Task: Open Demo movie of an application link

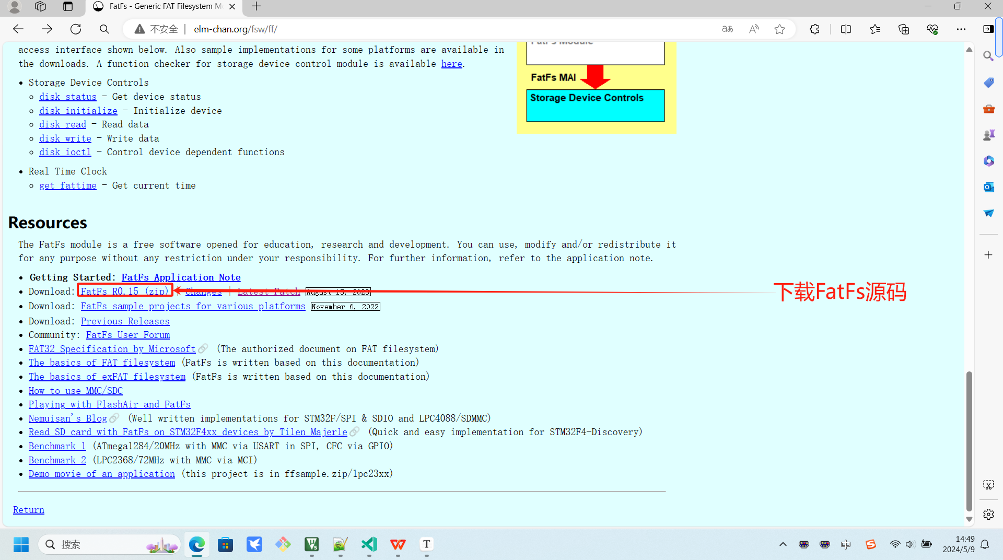Action: click(x=102, y=474)
